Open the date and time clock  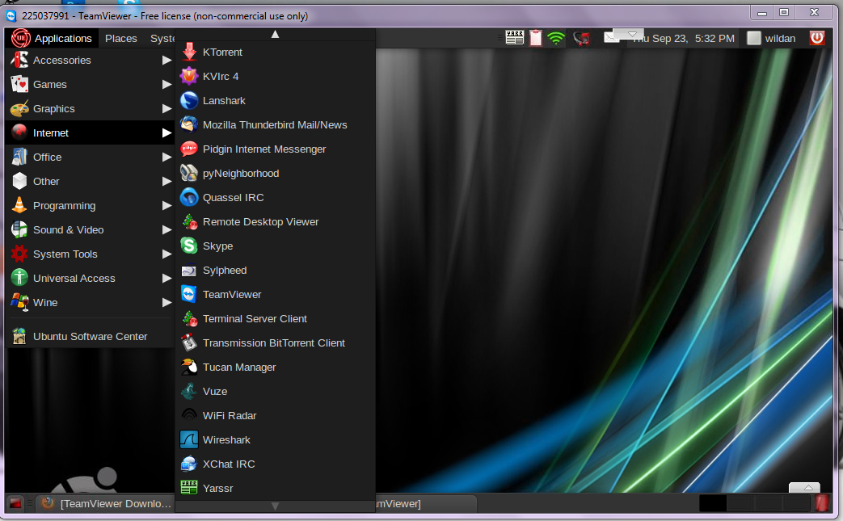point(683,38)
